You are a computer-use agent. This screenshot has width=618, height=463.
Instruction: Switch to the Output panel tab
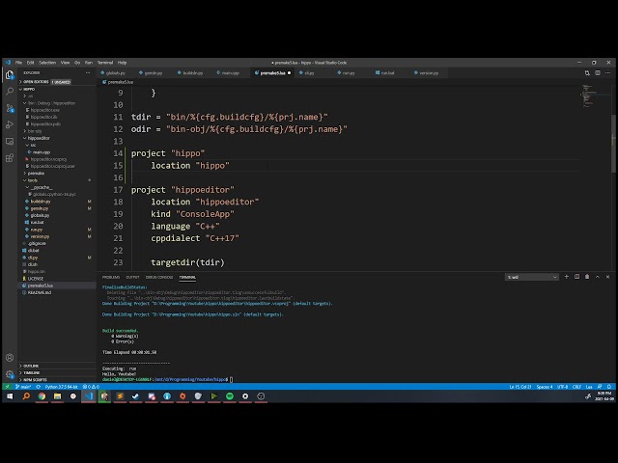click(x=132, y=277)
